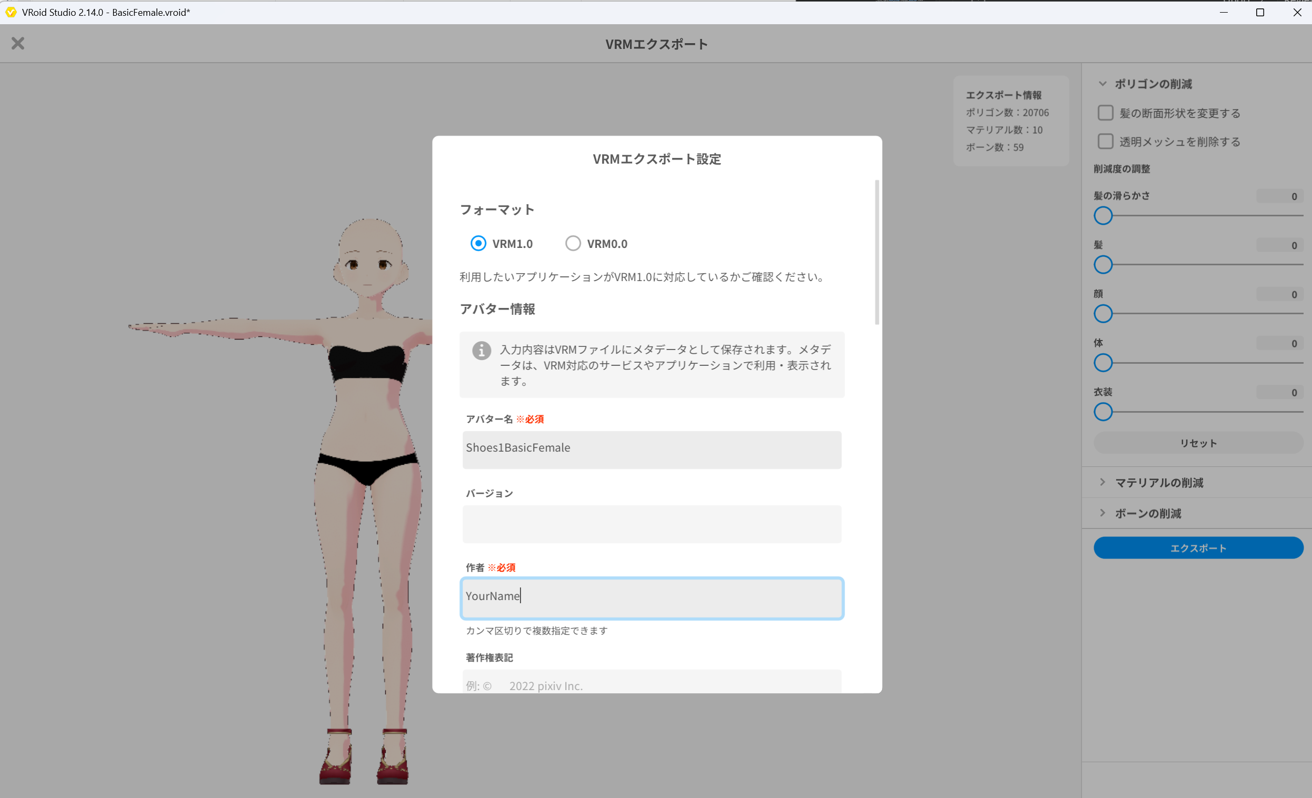Image resolution: width=1312 pixels, height=798 pixels.
Task: Click the export settings dialog scrollbar
Action: [x=876, y=253]
